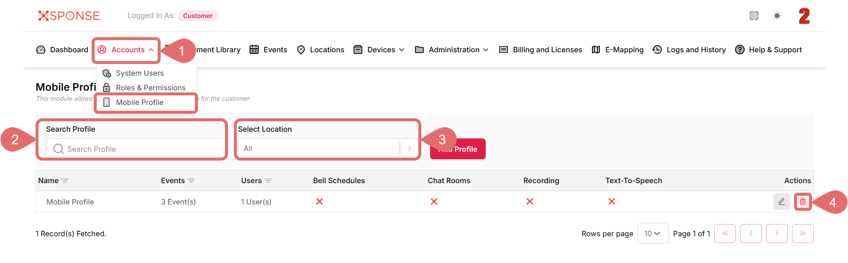Sort by Name column filter icon
Image resolution: width=848 pixels, height=263 pixels.
point(65,181)
